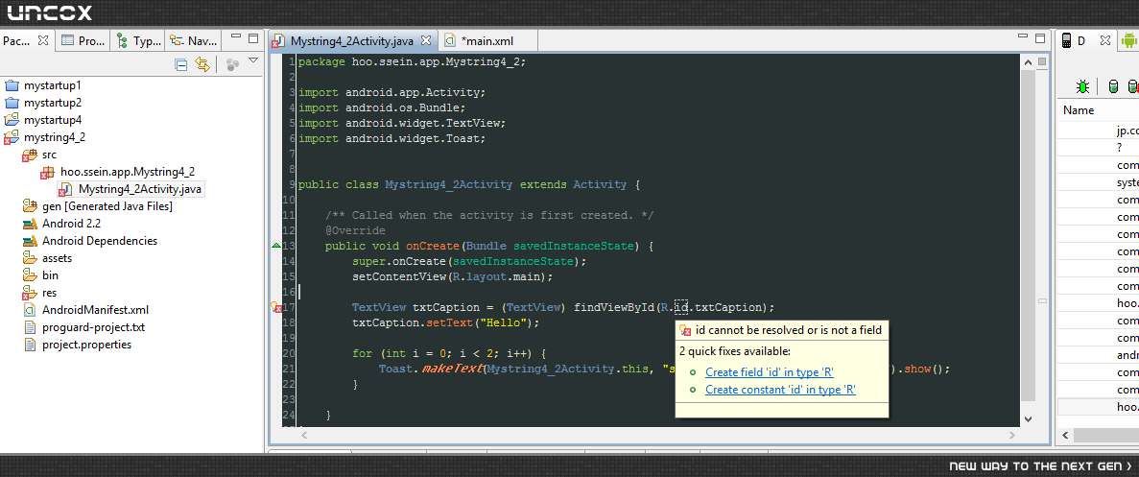Toggle Link with Editor in Package Explorer
The width and height of the screenshot is (1139, 477).
point(202,64)
